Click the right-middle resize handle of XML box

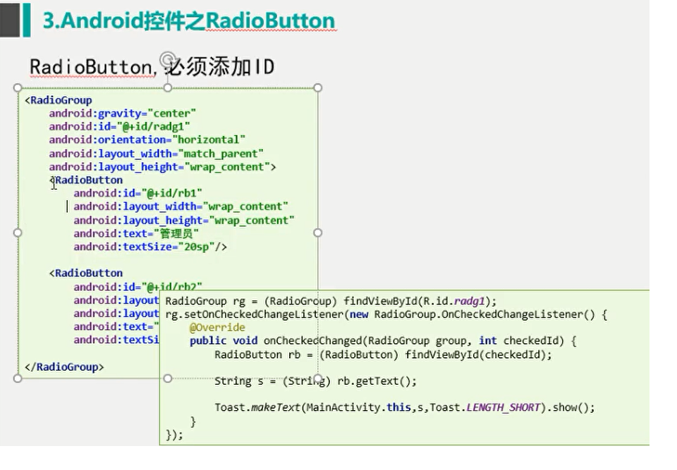click(x=318, y=233)
